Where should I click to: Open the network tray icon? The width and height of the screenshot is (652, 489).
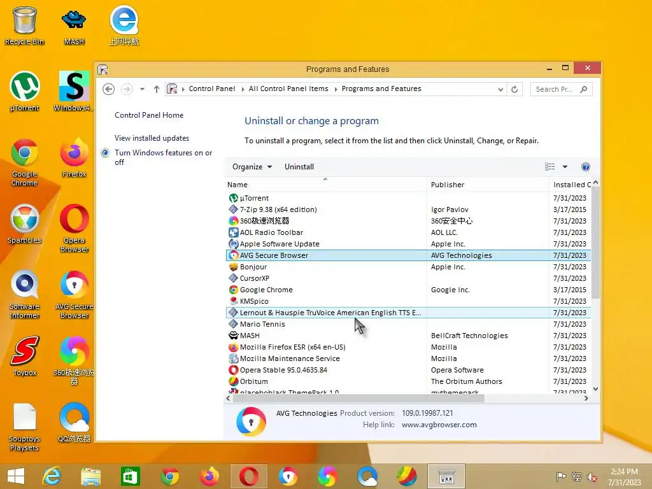(x=577, y=476)
